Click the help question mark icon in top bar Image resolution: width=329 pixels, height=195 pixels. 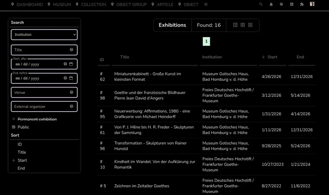point(281,4)
